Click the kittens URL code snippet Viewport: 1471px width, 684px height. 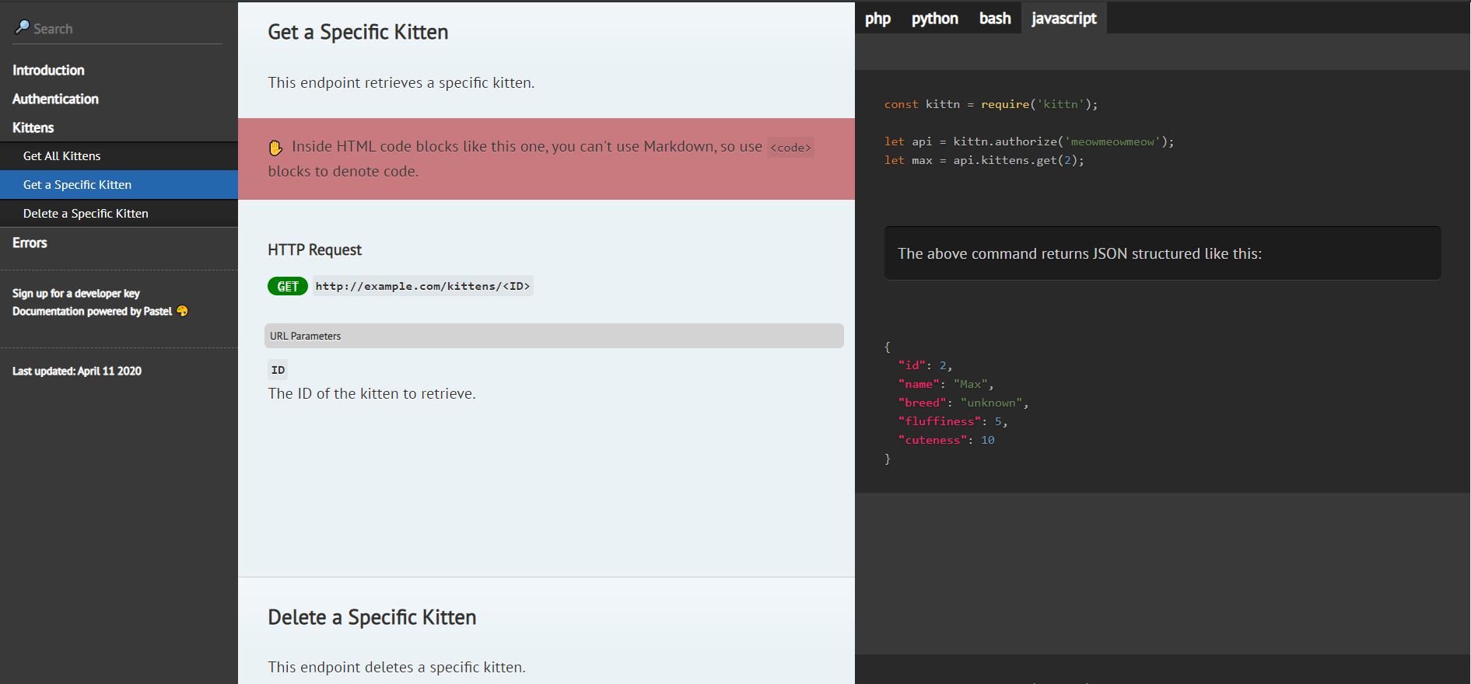[423, 286]
